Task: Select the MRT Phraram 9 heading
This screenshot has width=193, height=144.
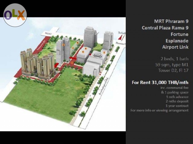Action: pos(171,21)
